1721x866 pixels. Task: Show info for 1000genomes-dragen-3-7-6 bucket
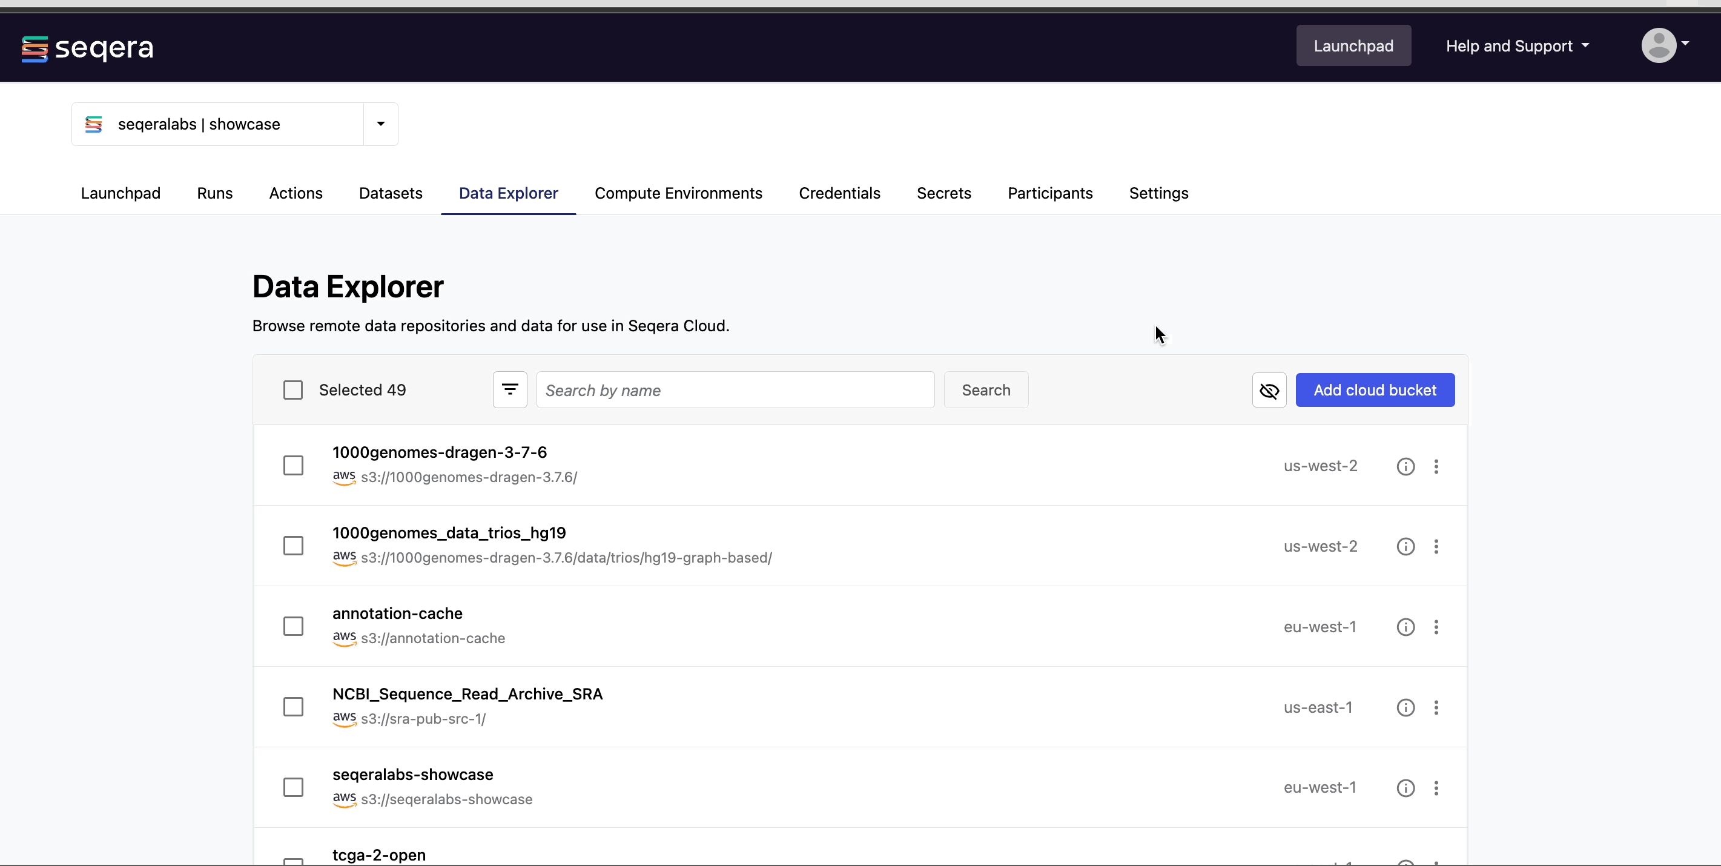tap(1405, 466)
